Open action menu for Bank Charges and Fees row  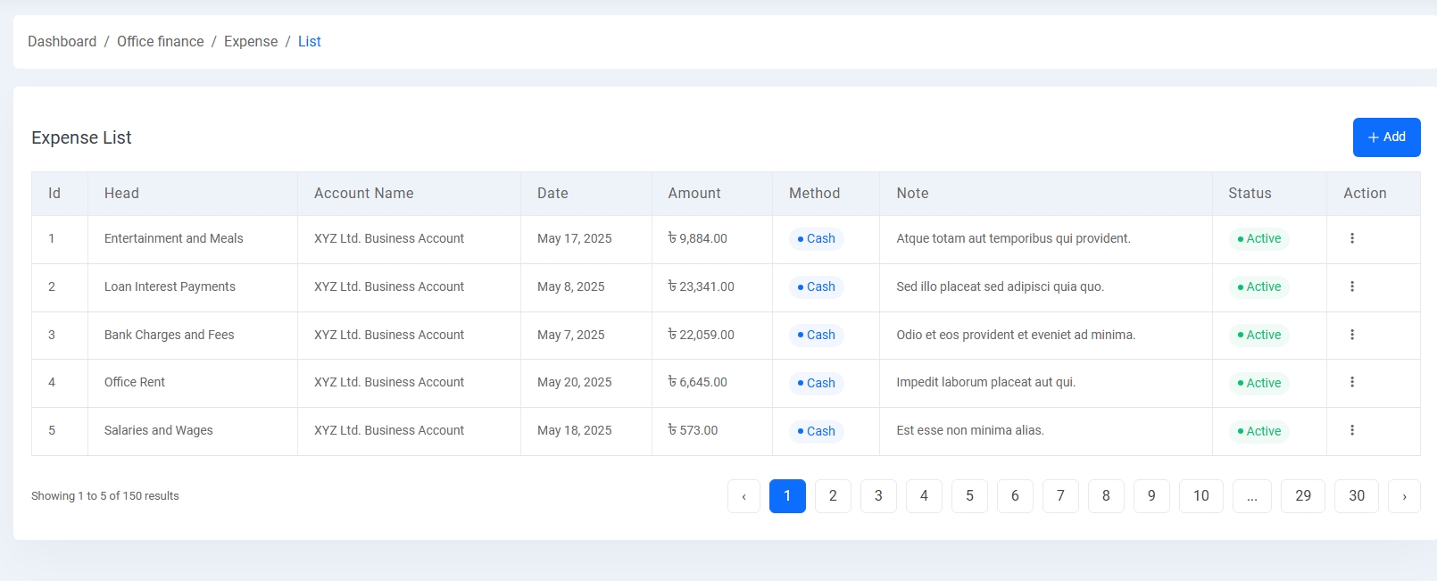[1352, 335]
